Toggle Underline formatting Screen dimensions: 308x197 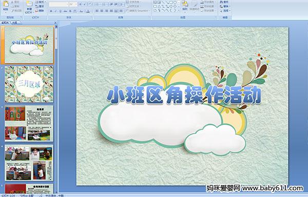60,11
